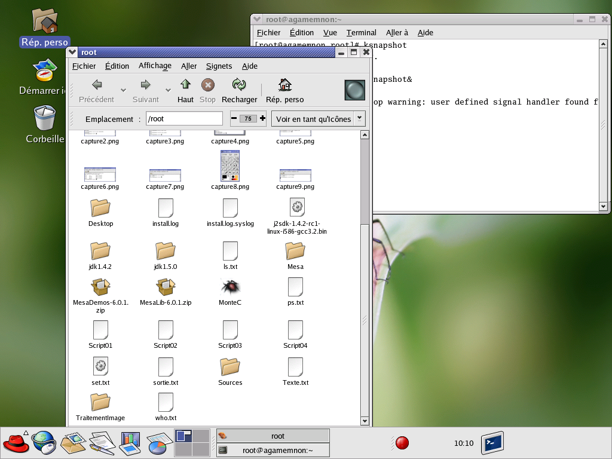Switch to root@agamemnon taskbar button
The width and height of the screenshot is (612, 459).
point(273,450)
